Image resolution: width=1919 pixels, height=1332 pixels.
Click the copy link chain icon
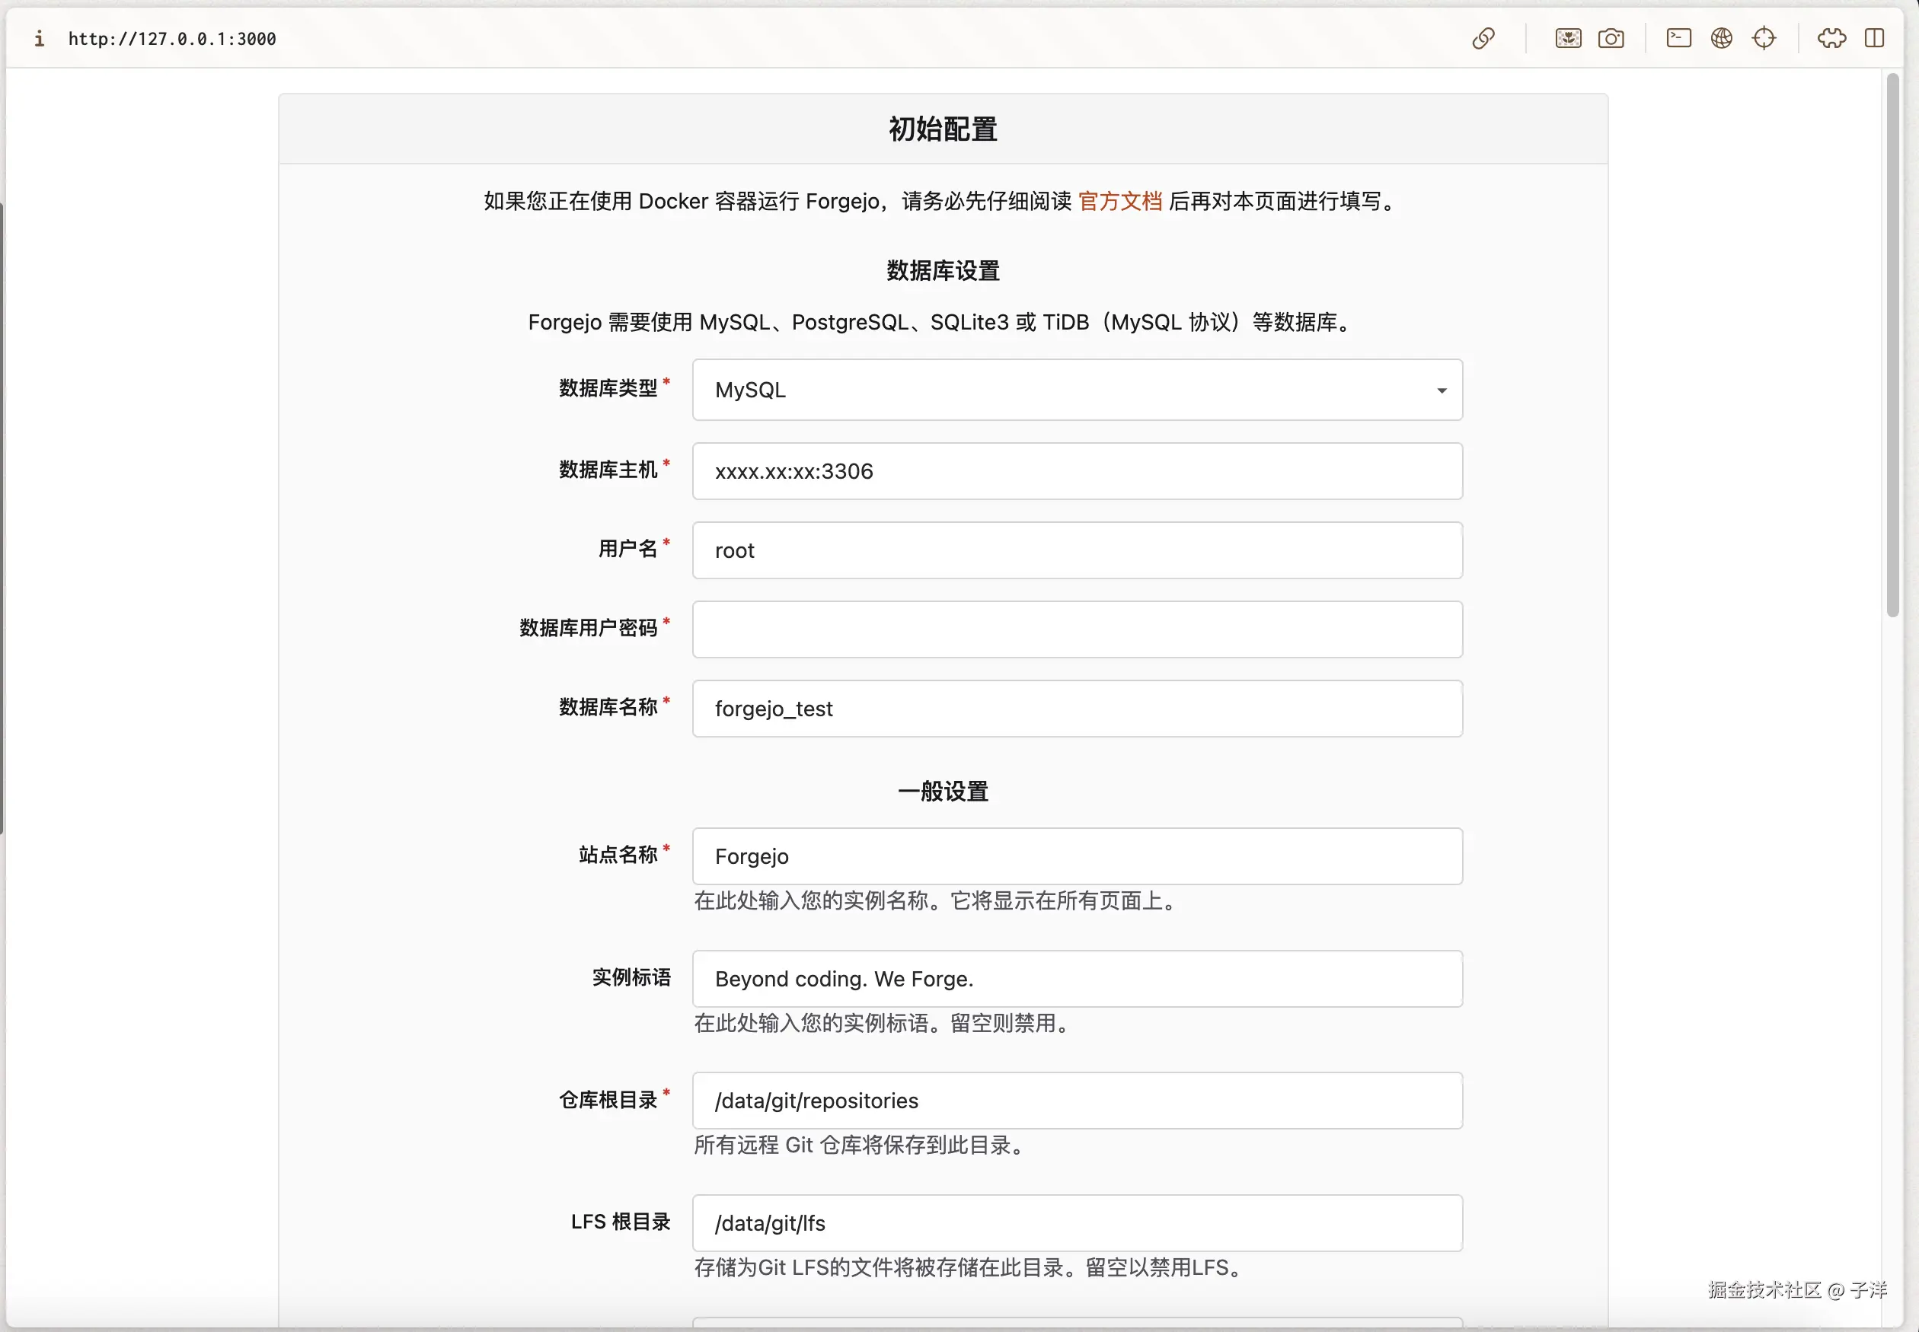[x=1483, y=38]
